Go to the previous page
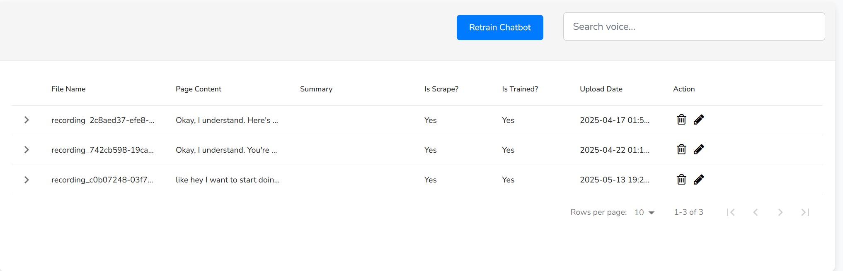 tap(756, 212)
